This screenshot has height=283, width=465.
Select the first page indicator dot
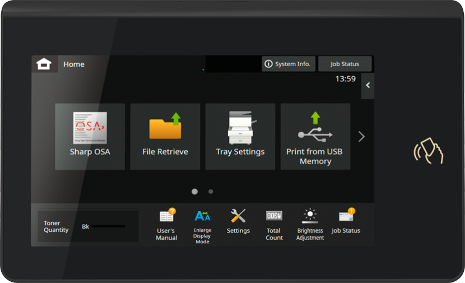click(x=194, y=192)
